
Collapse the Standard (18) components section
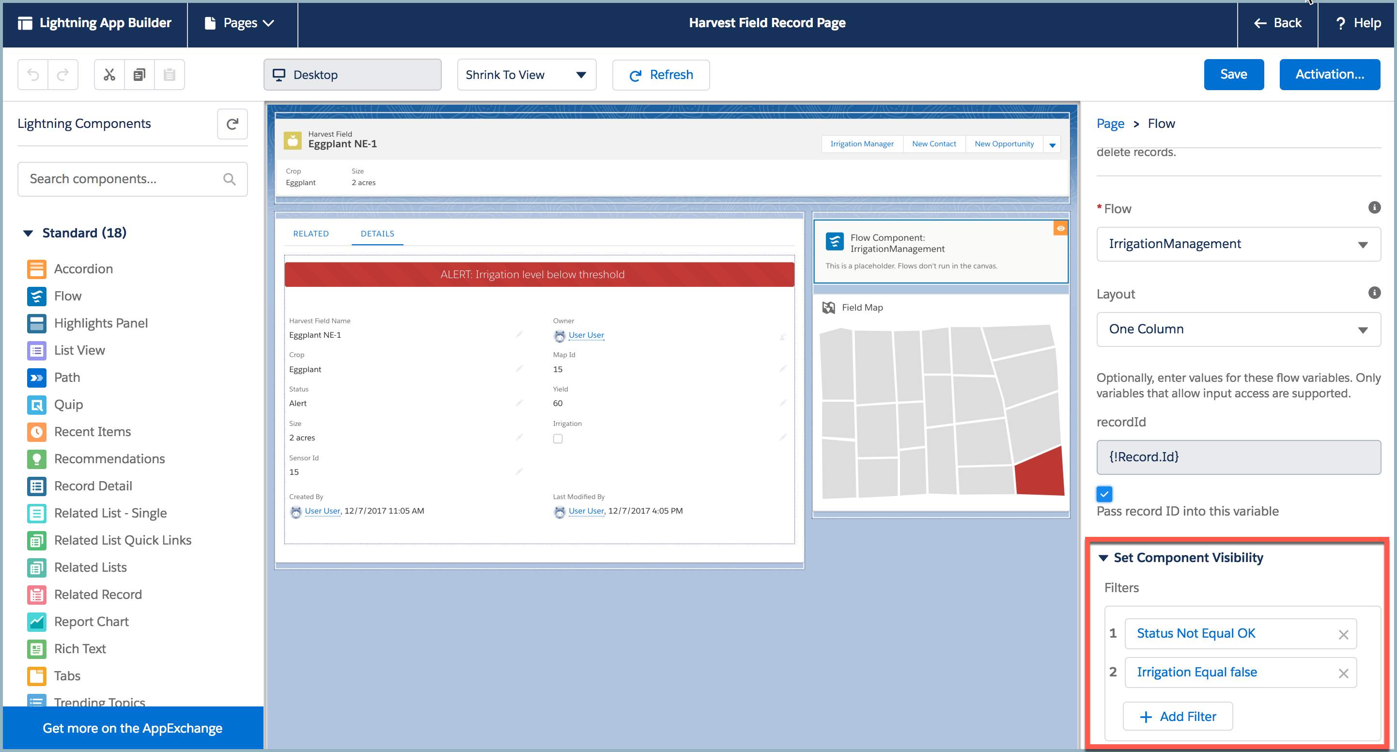point(28,234)
